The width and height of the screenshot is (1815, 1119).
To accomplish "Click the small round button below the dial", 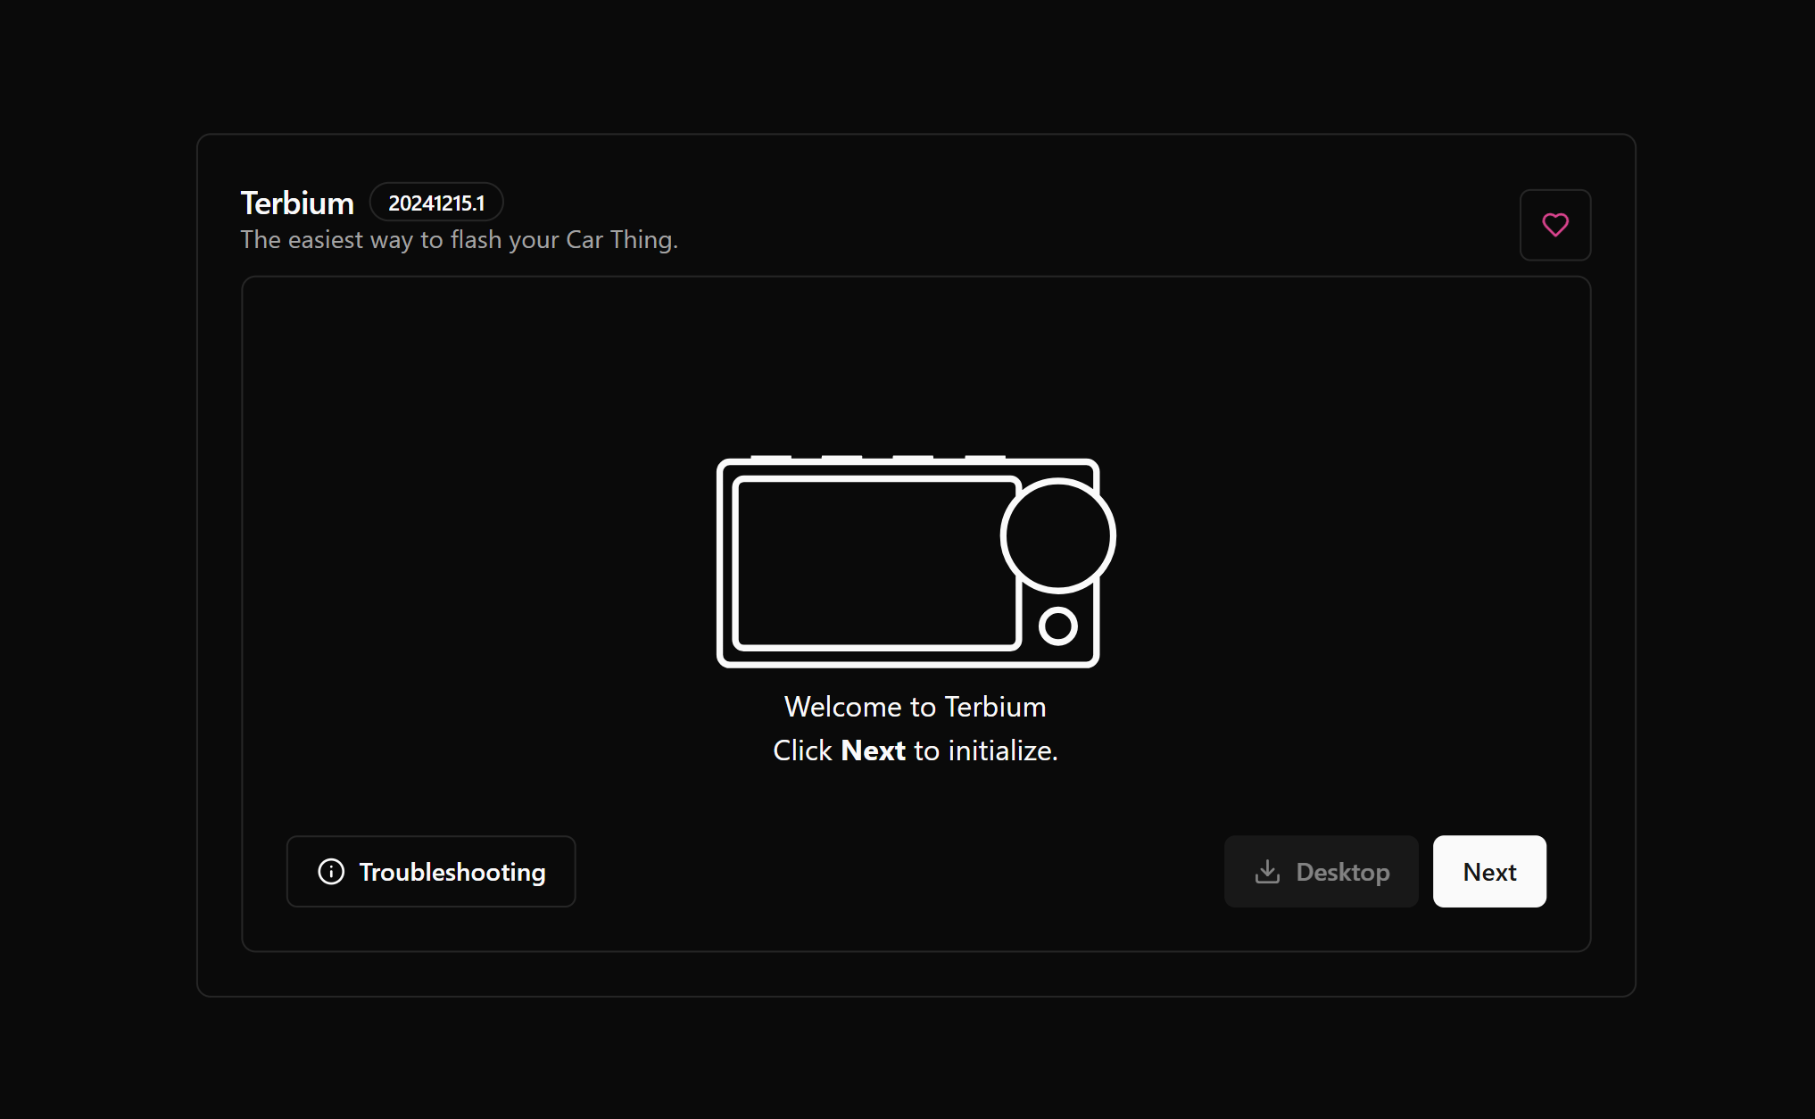I will point(1058,626).
